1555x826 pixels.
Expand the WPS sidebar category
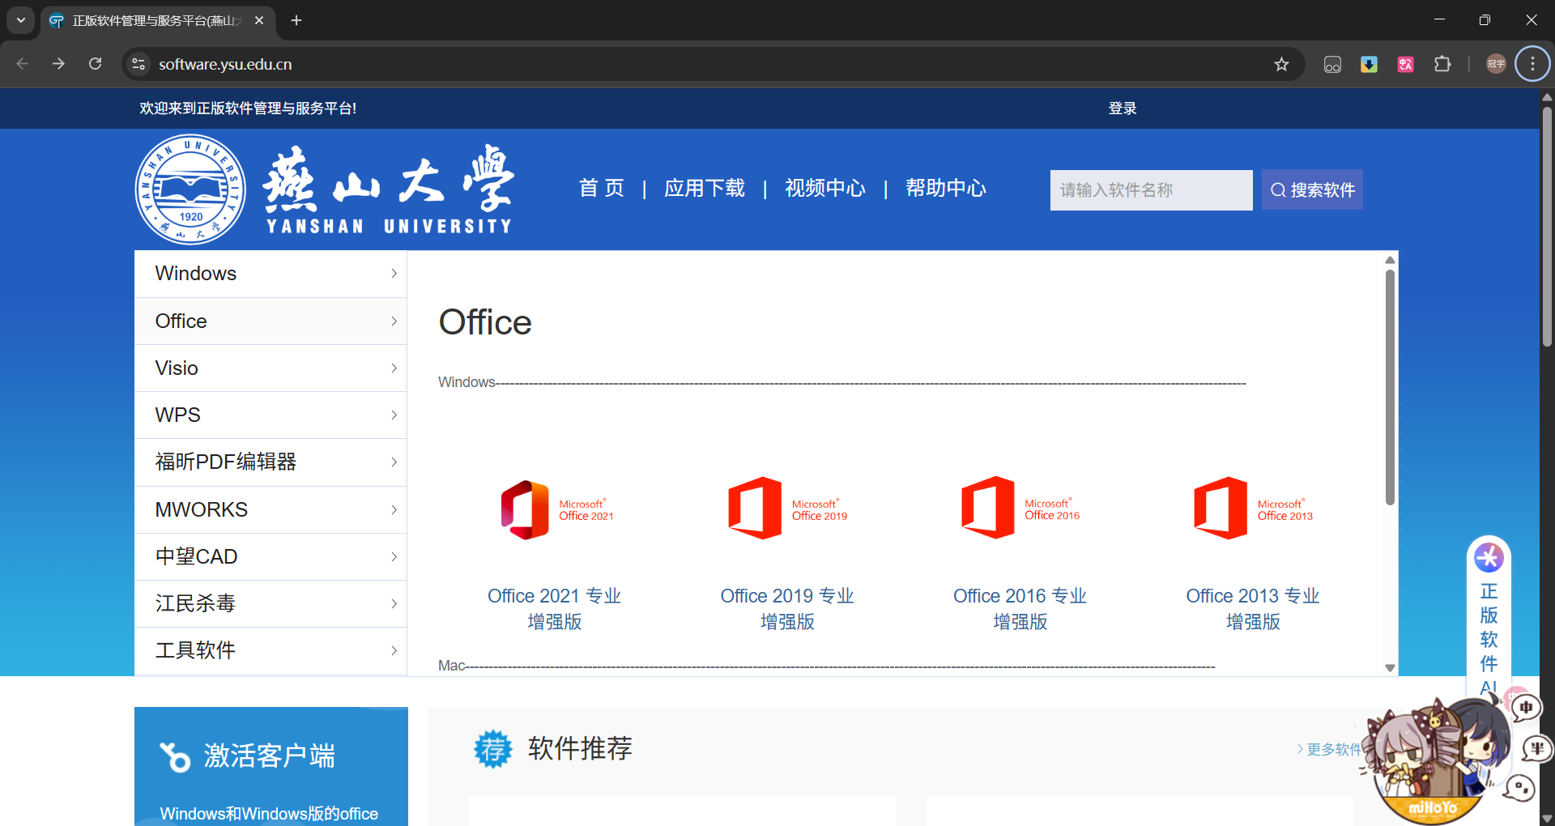coord(271,414)
